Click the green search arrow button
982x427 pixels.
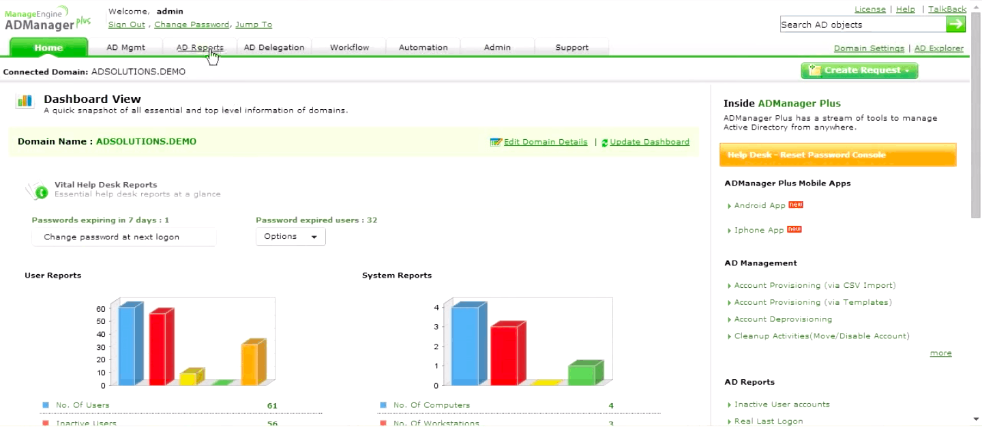click(956, 24)
